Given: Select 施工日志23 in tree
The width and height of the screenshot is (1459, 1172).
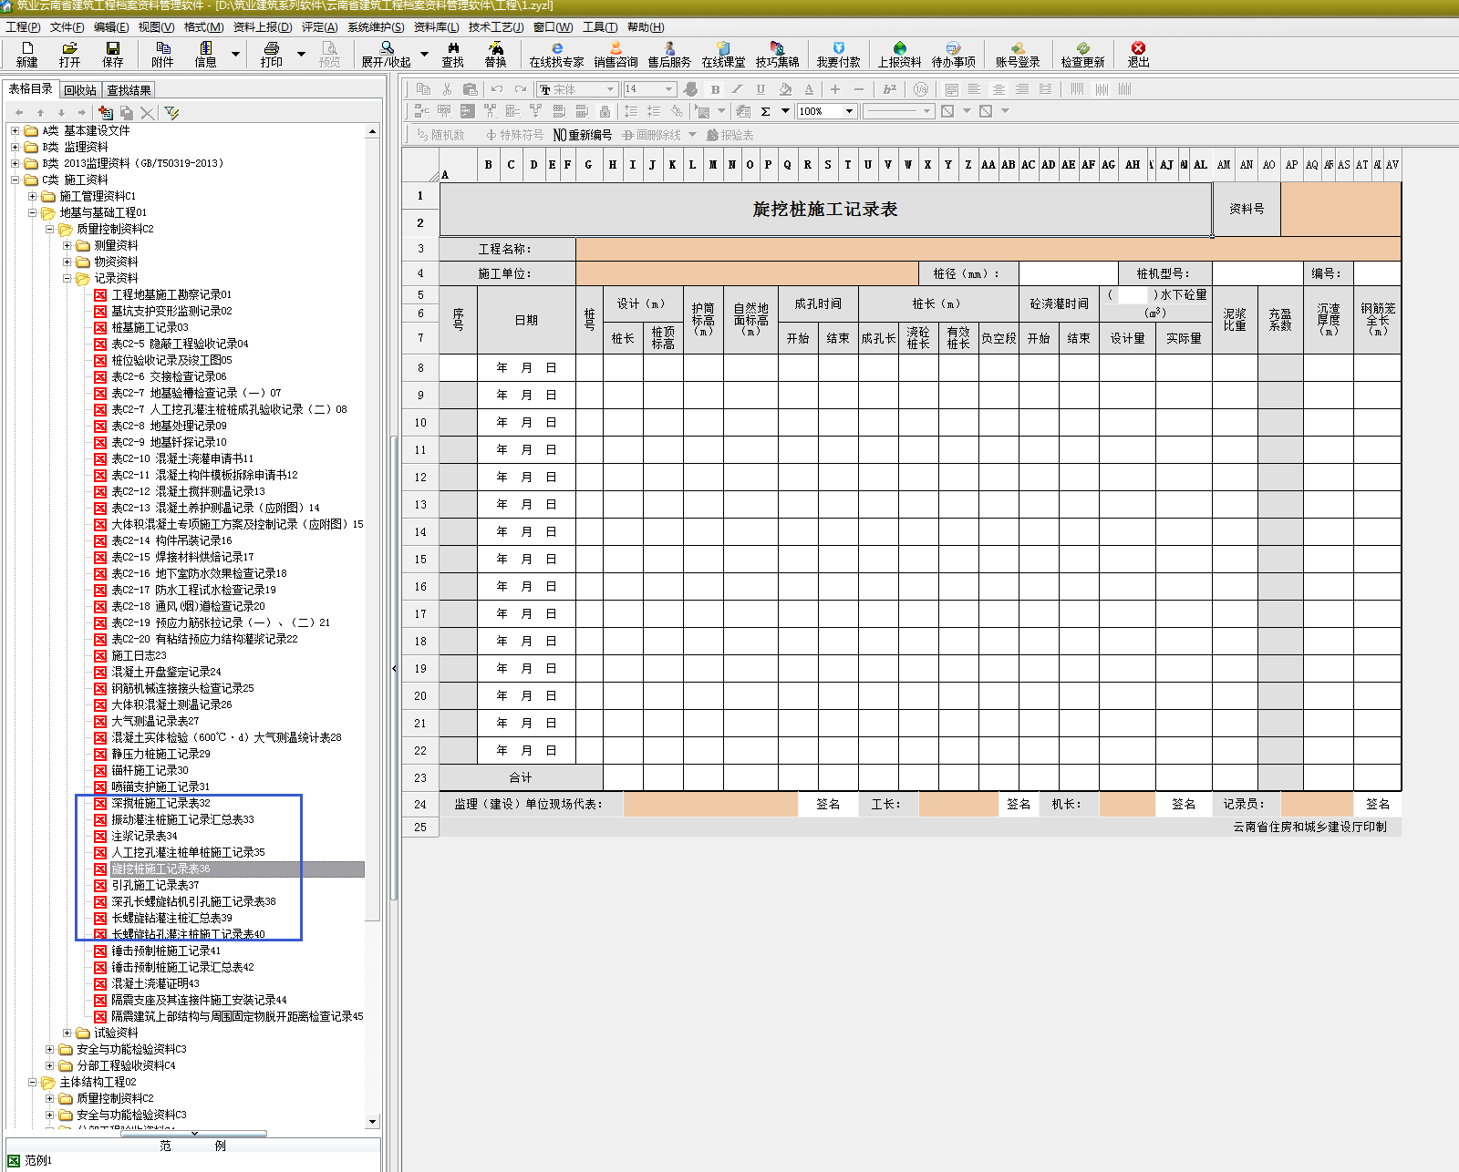Looking at the screenshot, I should pyautogui.click(x=139, y=655).
